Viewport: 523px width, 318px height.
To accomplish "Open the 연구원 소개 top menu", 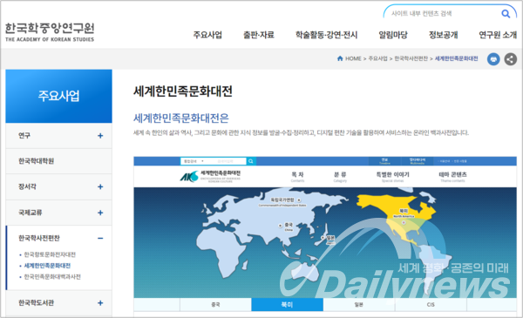I will click(498, 35).
